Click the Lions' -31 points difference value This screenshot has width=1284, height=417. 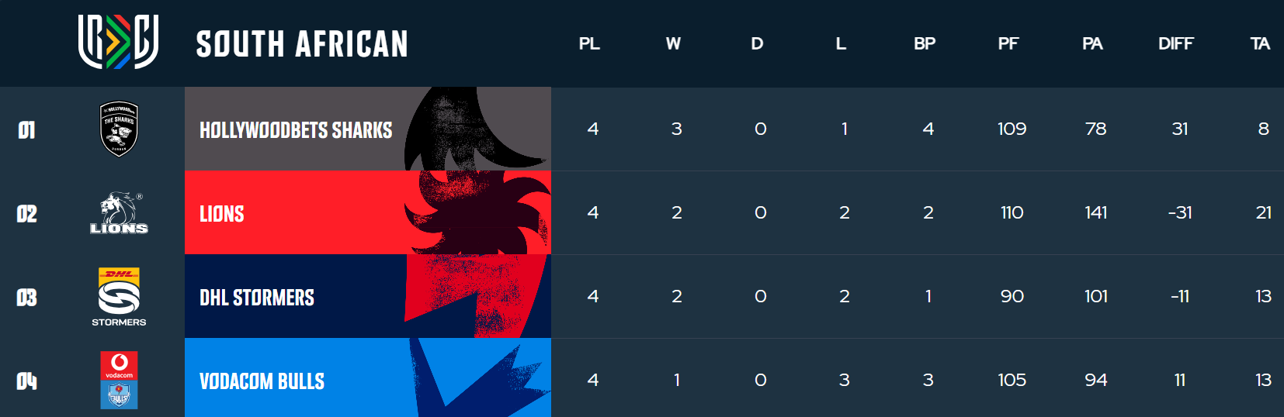coord(1179,212)
